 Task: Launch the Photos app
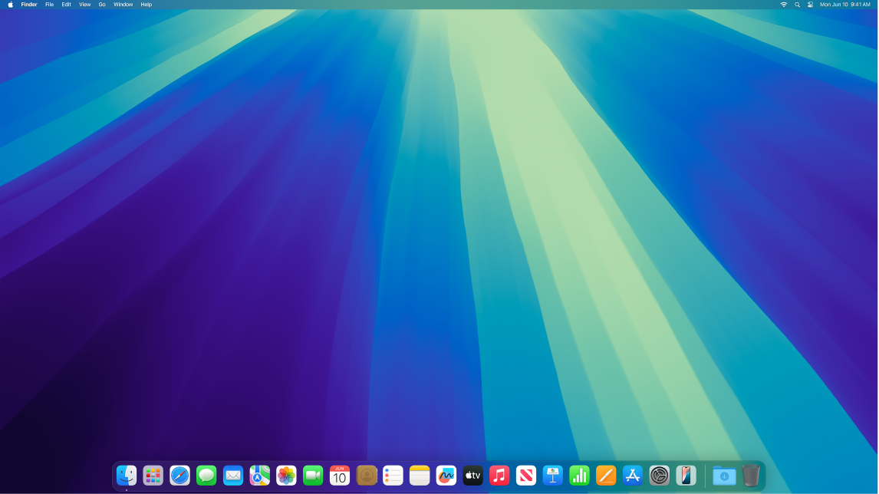pos(286,476)
